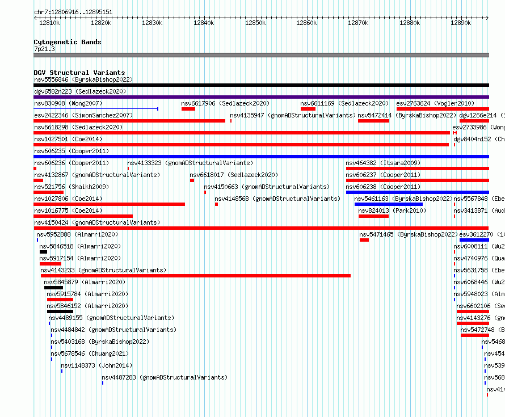Open nsv5471465 (ByrskaBishop2022) variant

coord(409,234)
